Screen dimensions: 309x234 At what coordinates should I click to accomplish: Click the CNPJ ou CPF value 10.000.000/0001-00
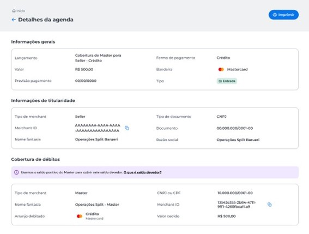tap(235, 193)
